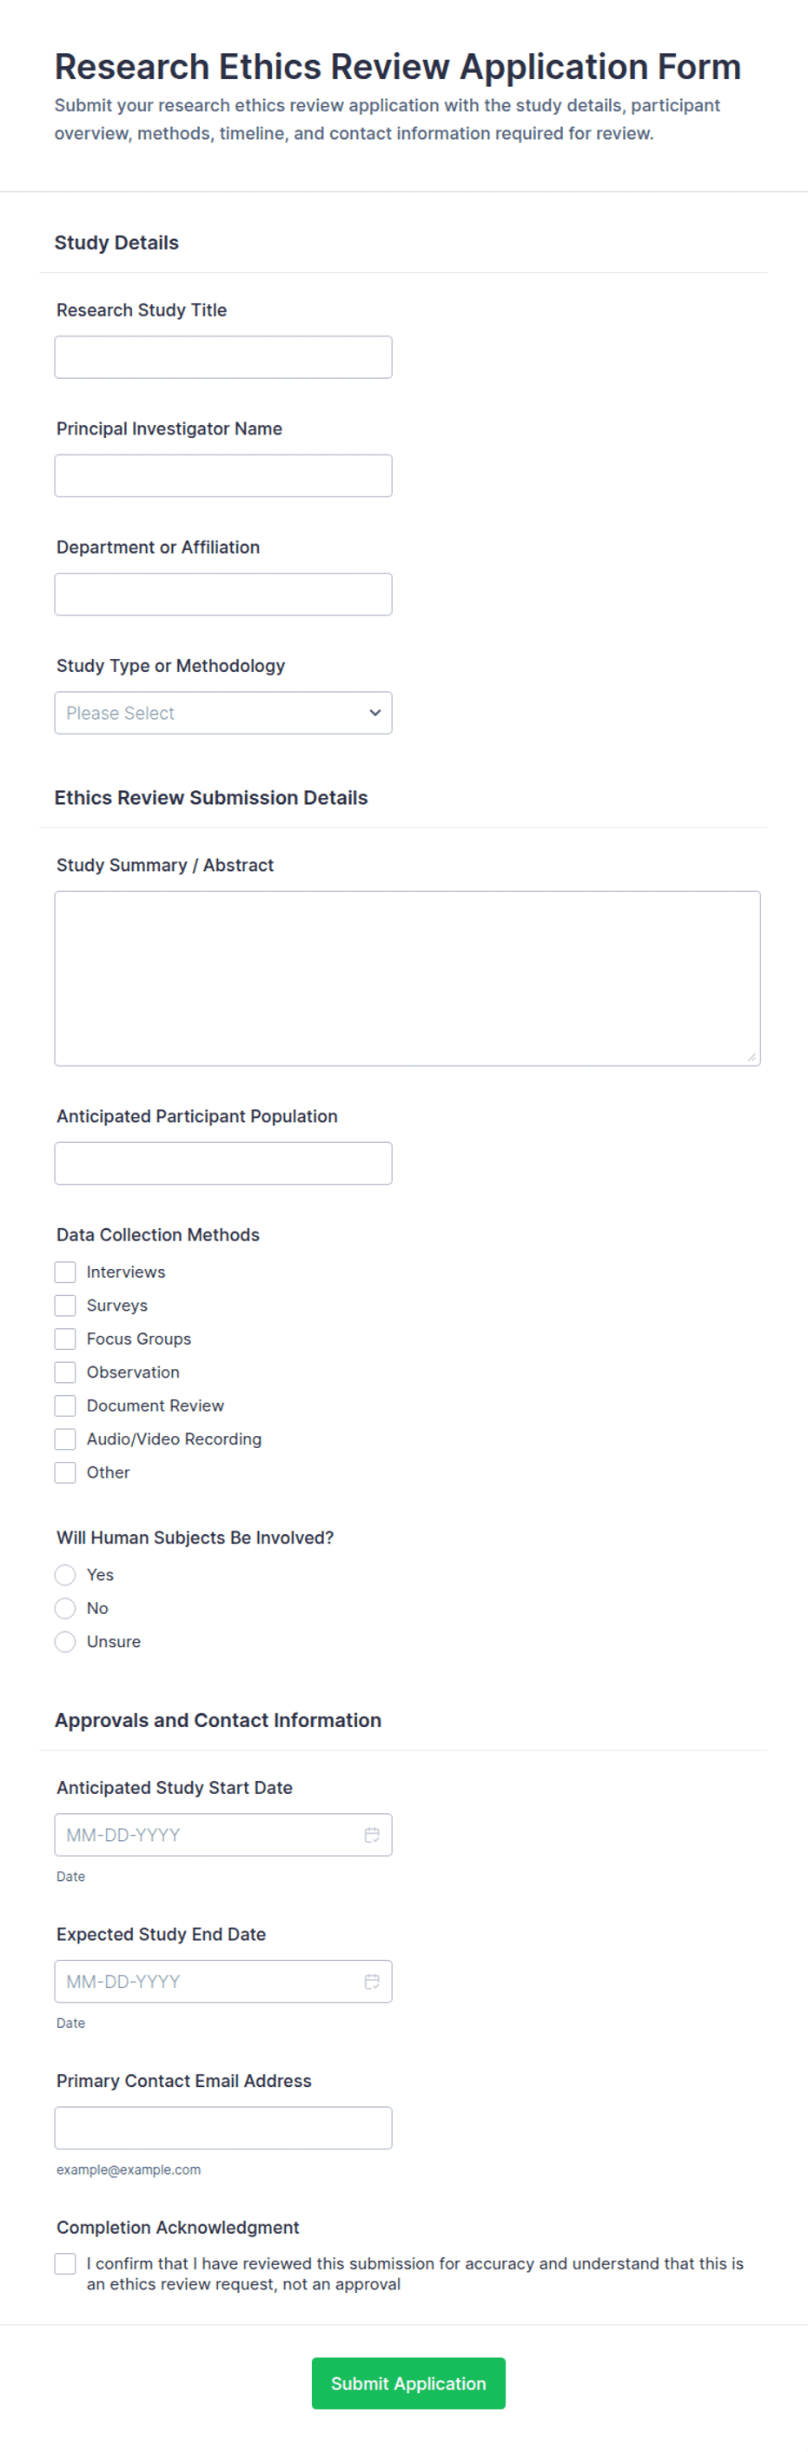Open calendar icon for Anticipated Study Start Date

click(372, 1834)
